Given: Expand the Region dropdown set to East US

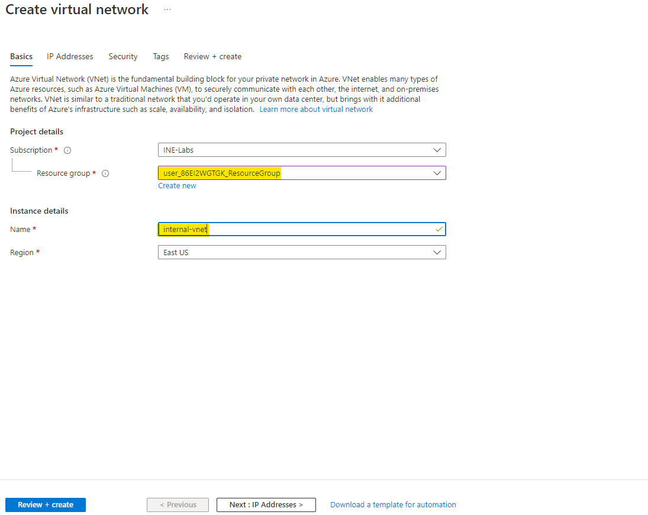Looking at the screenshot, I should [x=302, y=252].
